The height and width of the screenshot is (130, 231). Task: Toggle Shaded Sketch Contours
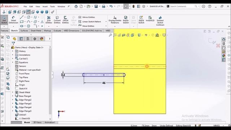point(160,21)
